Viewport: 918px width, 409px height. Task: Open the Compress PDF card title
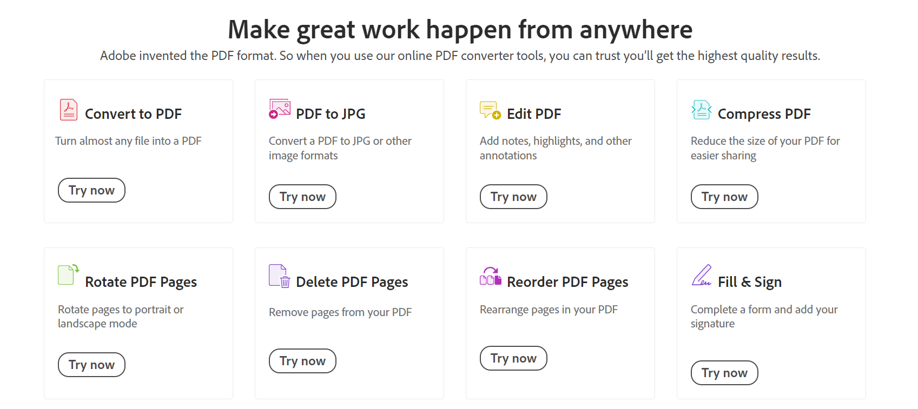coord(764,114)
